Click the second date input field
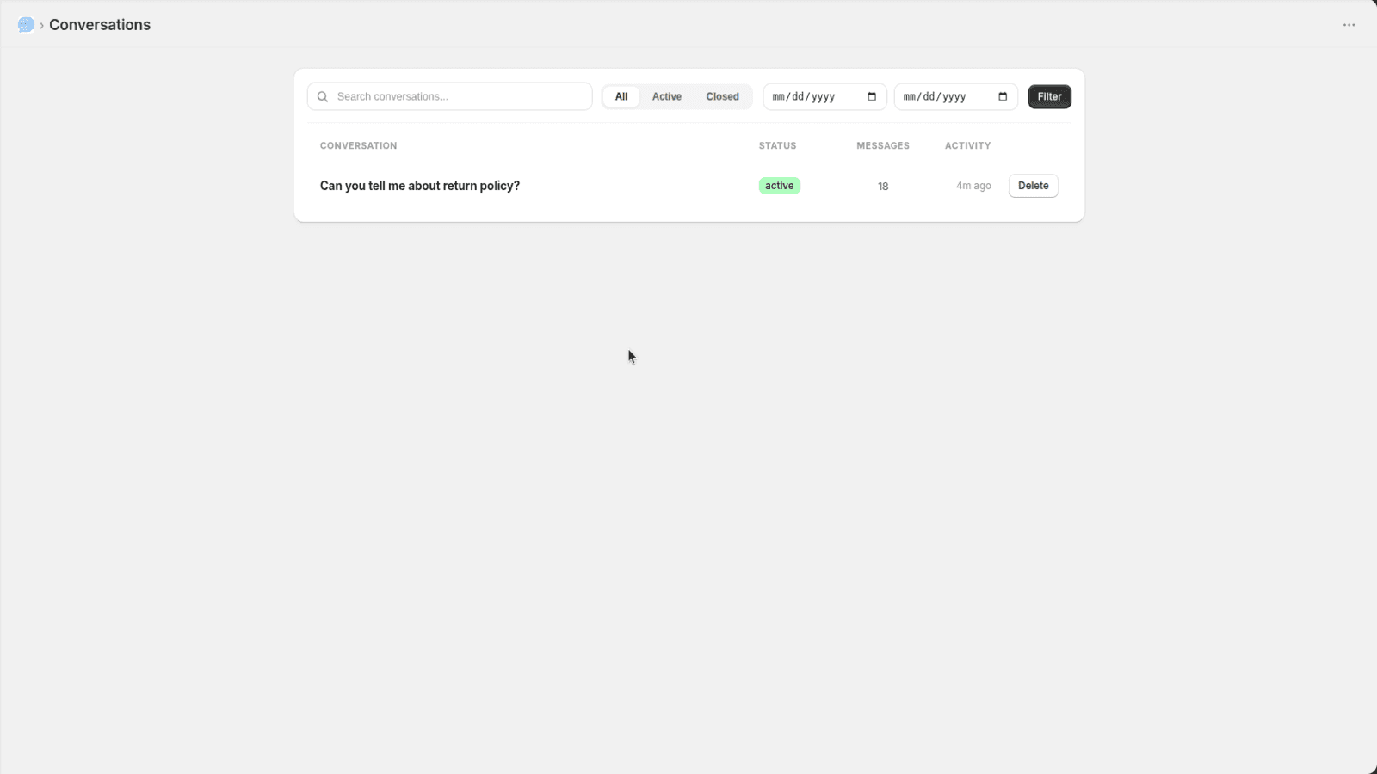This screenshot has width=1377, height=774. click(x=955, y=97)
